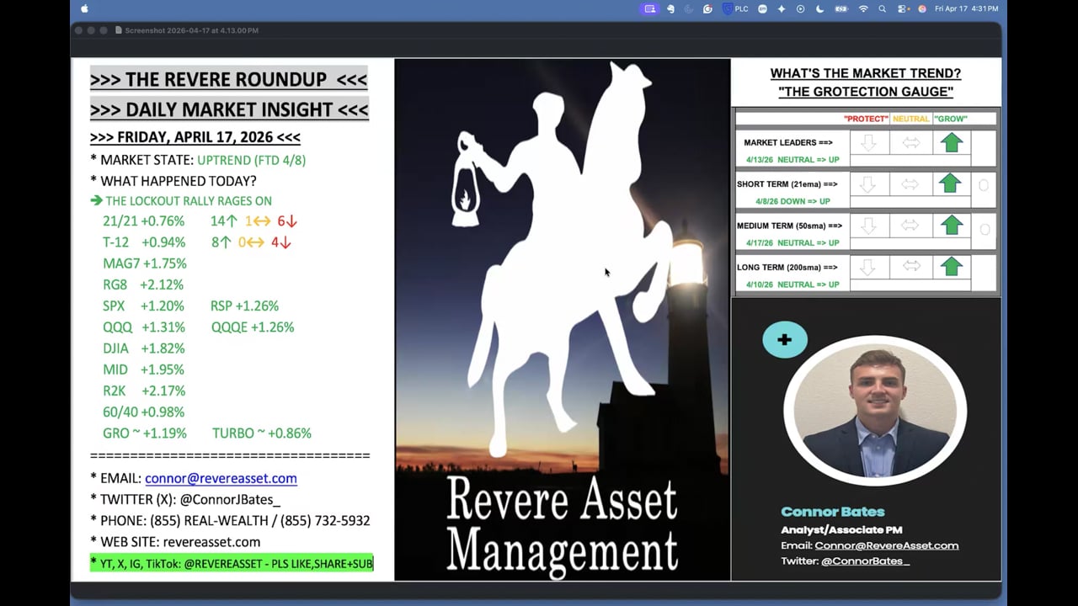Check the battery status icon
Viewport: 1078px width, 606px height.
point(841,8)
